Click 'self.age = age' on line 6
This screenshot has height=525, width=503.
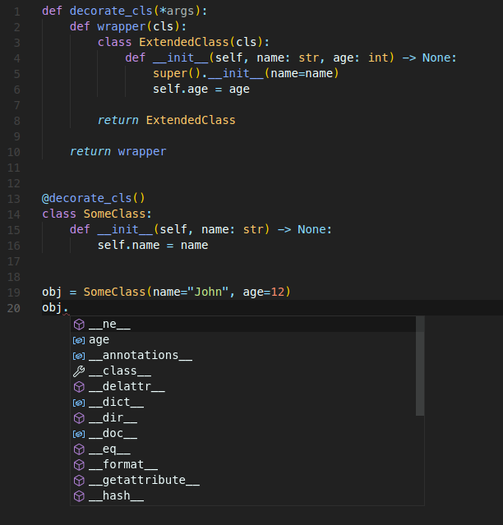tap(201, 89)
